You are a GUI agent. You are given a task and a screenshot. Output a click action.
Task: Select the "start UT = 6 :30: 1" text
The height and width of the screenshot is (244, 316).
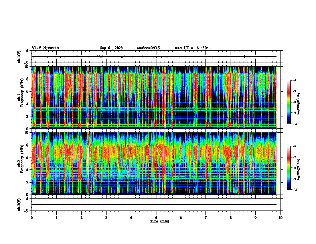pyautogui.click(x=193, y=48)
